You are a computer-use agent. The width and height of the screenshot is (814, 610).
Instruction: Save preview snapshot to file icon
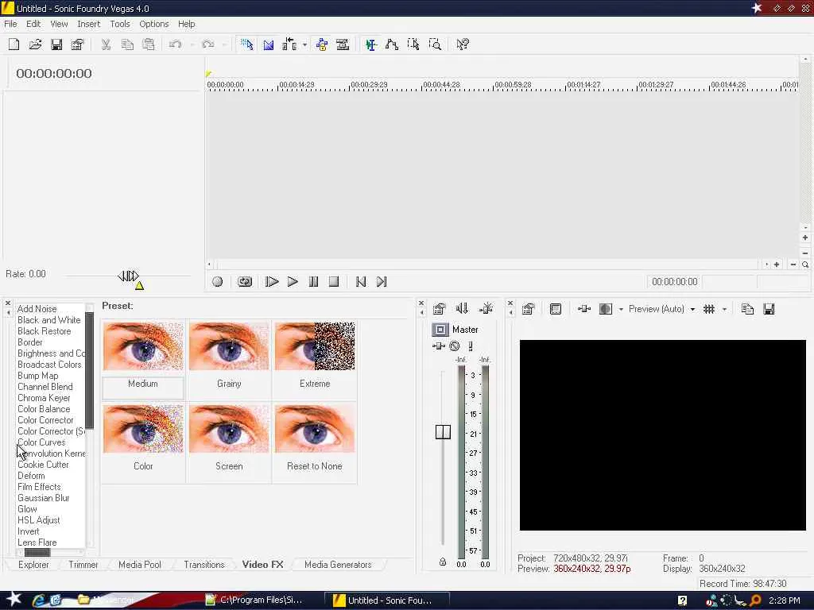(769, 309)
